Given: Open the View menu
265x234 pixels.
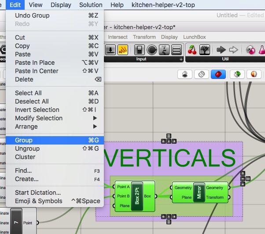Looking at the screenshot, I should point(36,5).
